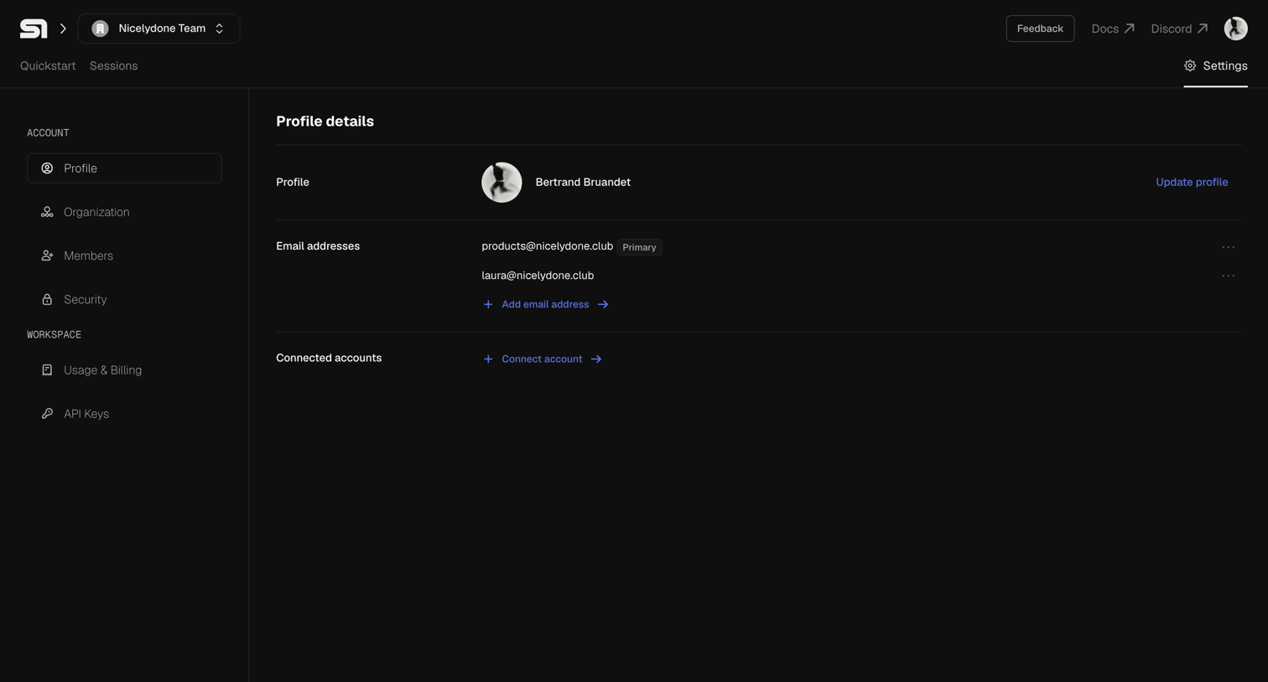Click the up-down chevron on team switcher
The image size is (1268, 682).
[220, 28]
